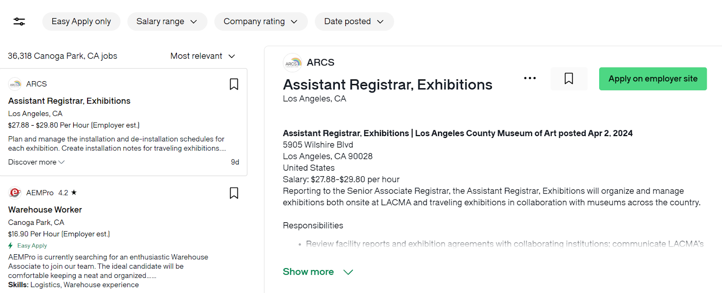Open the Assistant Registrar, Exhibitions job card title

click(69, 101)
